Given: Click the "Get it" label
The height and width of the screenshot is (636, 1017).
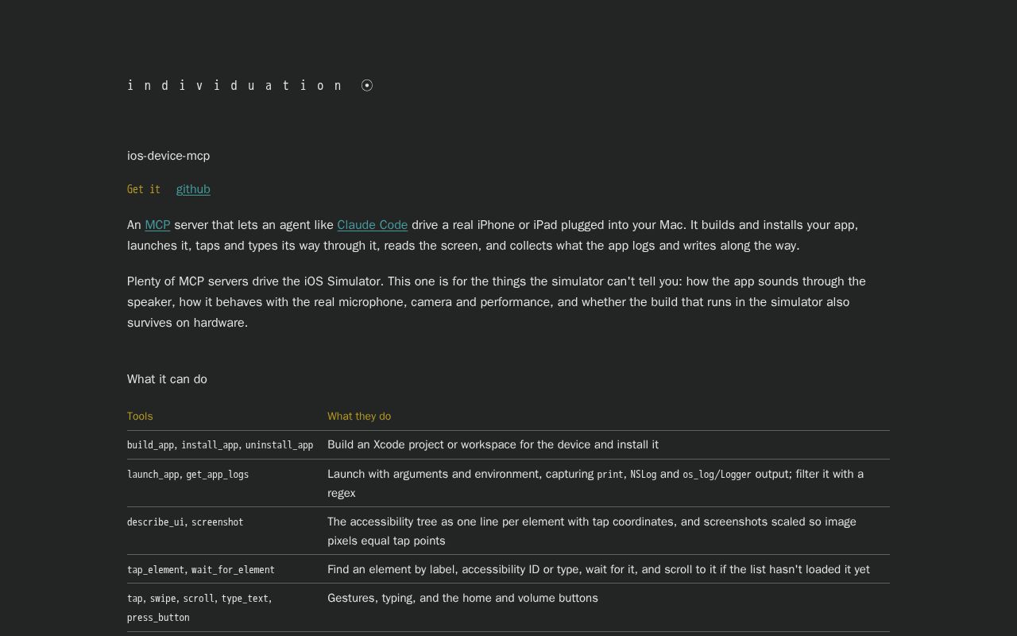Looking at the screenshot, I should [x=144, y=189].
